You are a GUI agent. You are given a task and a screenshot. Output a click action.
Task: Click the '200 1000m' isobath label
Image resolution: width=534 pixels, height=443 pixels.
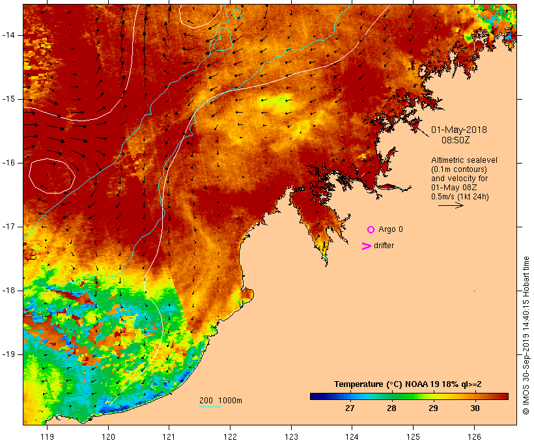pyautogui.click(x=221, y=401)
